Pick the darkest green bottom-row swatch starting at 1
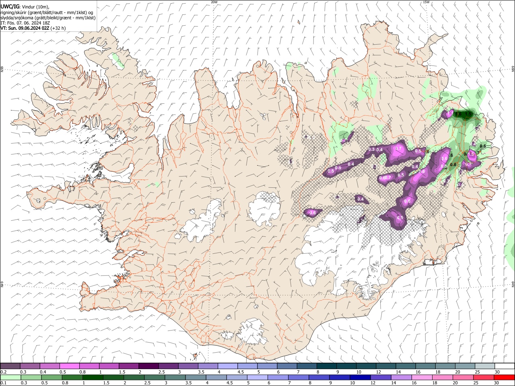Viewport: 515px width, 386px height. coord(93,377)
